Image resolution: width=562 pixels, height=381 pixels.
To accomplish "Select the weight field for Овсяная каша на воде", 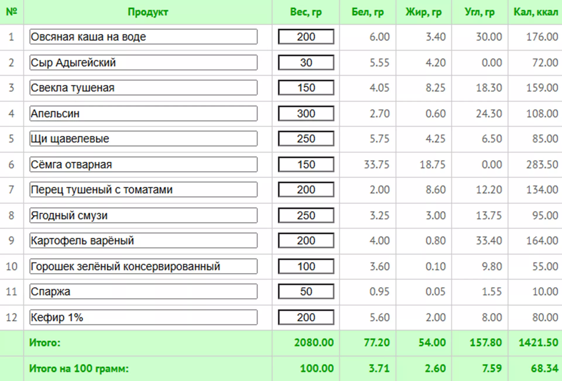I will (x=306, y=37).
